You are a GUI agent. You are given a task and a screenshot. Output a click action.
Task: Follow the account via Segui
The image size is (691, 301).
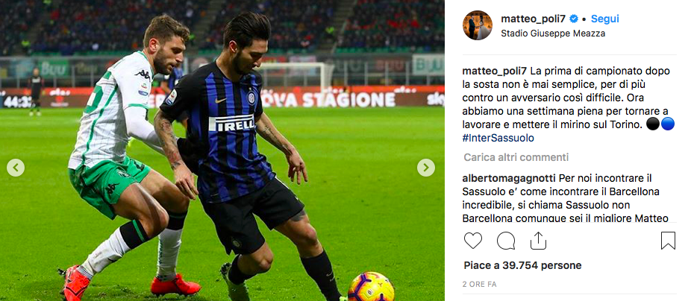click(x=604, y=19)
